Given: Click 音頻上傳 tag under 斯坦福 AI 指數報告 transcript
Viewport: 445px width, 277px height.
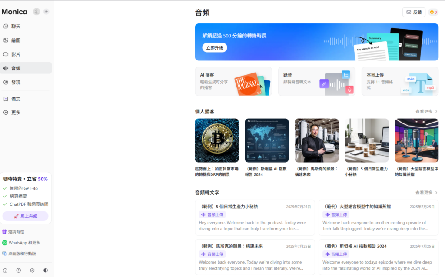Looking at the screenshot, I should pyautogui.click(x=336, y=254).
